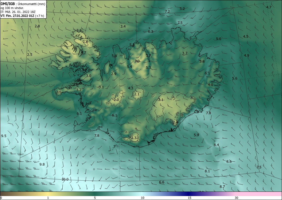Click the 5 label on the color scale
This screenshot has height=200, width=282.
95,198
